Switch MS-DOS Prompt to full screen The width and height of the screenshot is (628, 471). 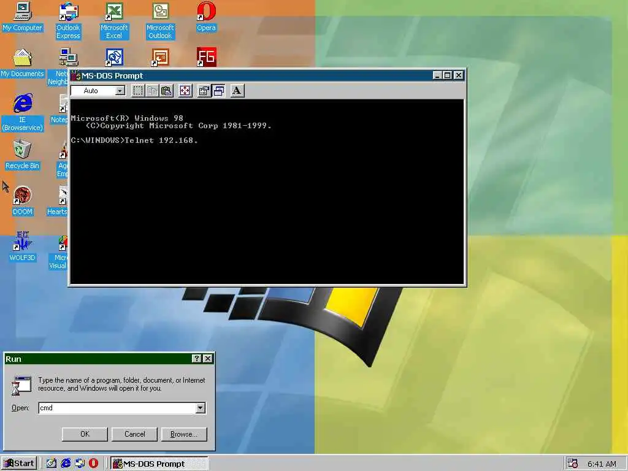pyautogui.click(x=185, y=91)
